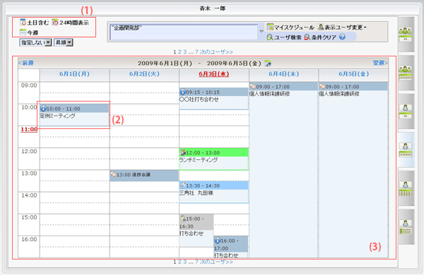Open the 定例ミーティング event
The height and width of the screenshot is (275, 424).
(x=57, y=116)
